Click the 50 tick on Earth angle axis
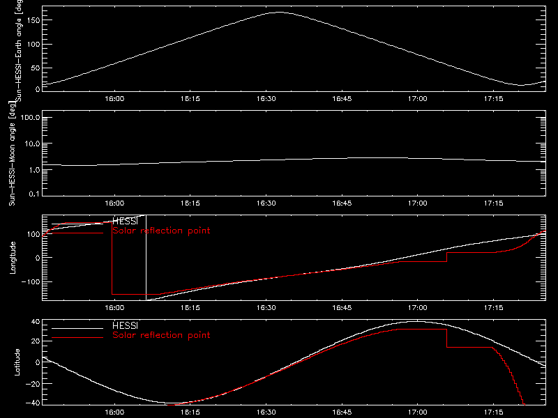558x418 pixels. tap(36, 68)
